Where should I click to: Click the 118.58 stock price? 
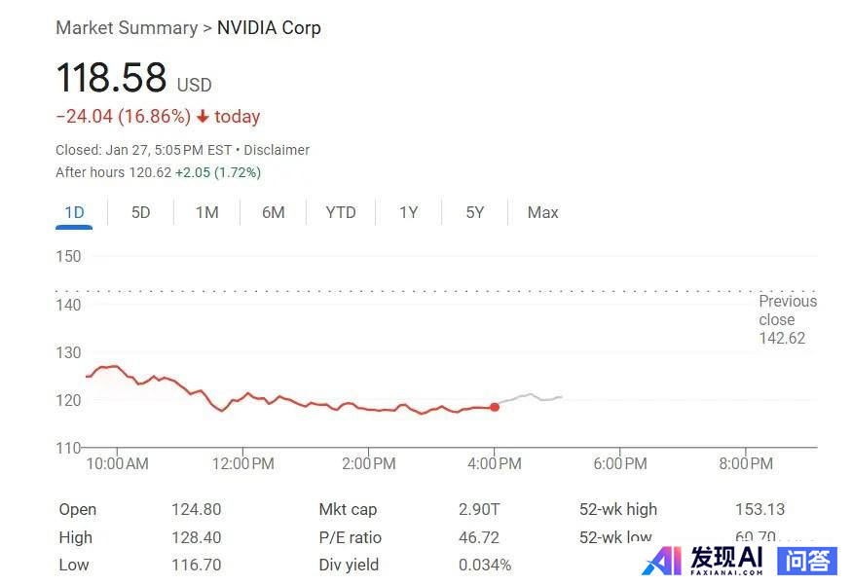point(111,79)
